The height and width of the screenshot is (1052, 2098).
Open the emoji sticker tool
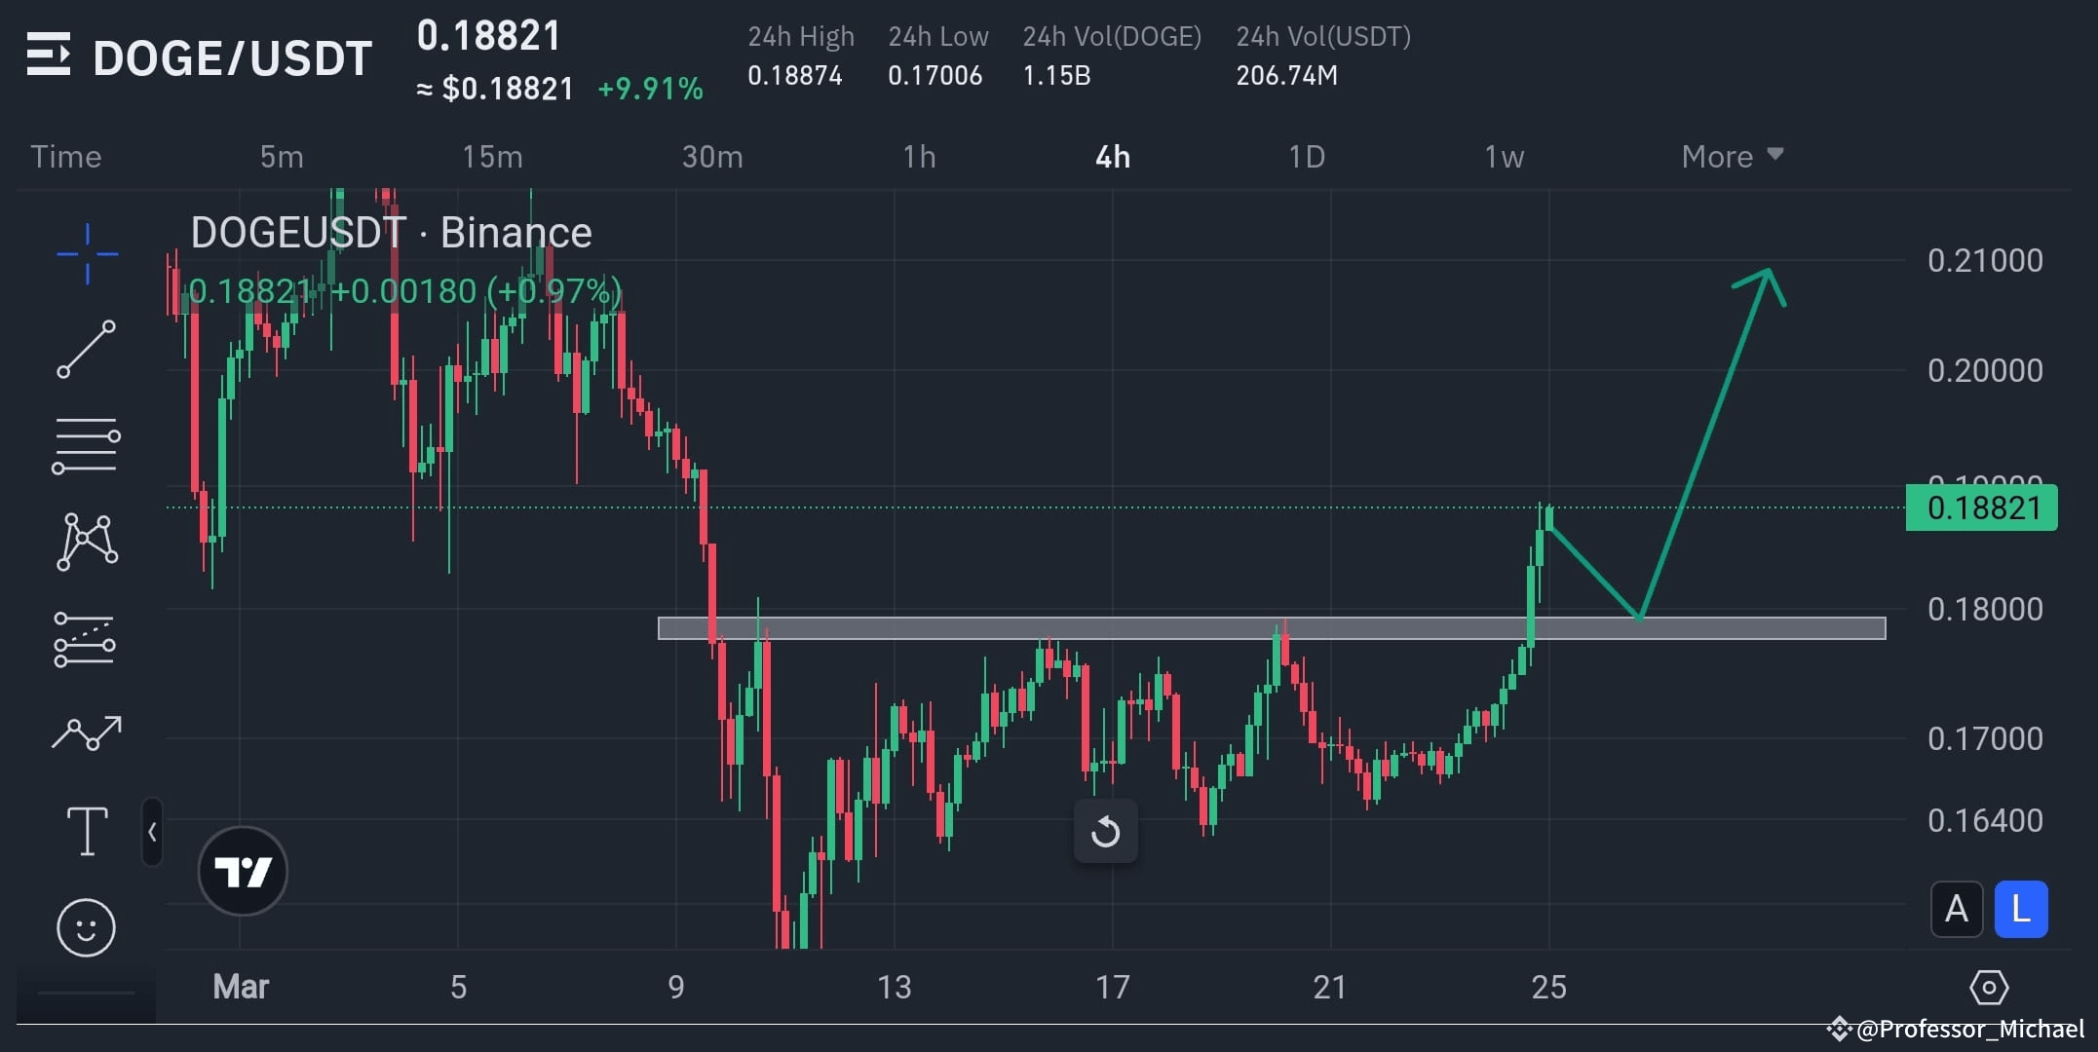tap(86, 927)
